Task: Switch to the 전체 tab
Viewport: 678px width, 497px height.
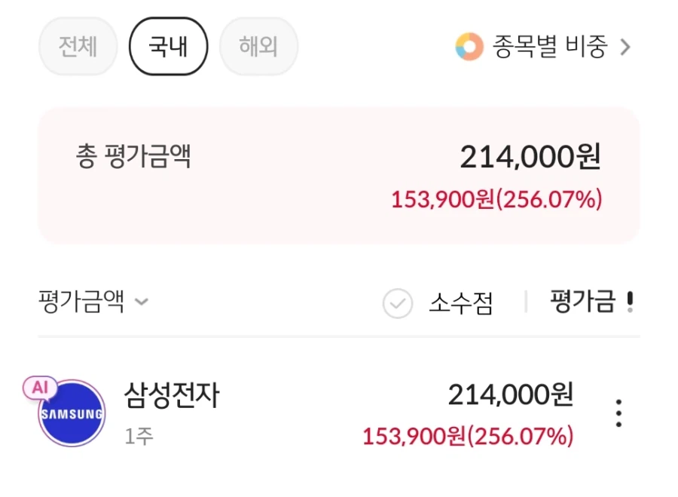Action: point(78,46)
